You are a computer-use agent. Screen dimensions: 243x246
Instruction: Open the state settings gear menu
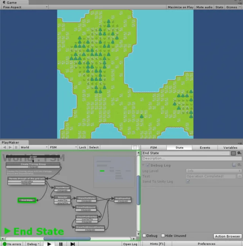239,153
